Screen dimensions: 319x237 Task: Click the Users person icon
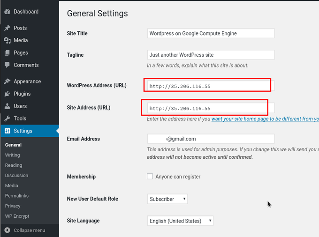tap(8, 106)
